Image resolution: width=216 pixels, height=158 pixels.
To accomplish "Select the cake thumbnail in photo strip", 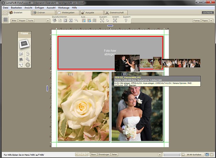I will pos(157,62).
